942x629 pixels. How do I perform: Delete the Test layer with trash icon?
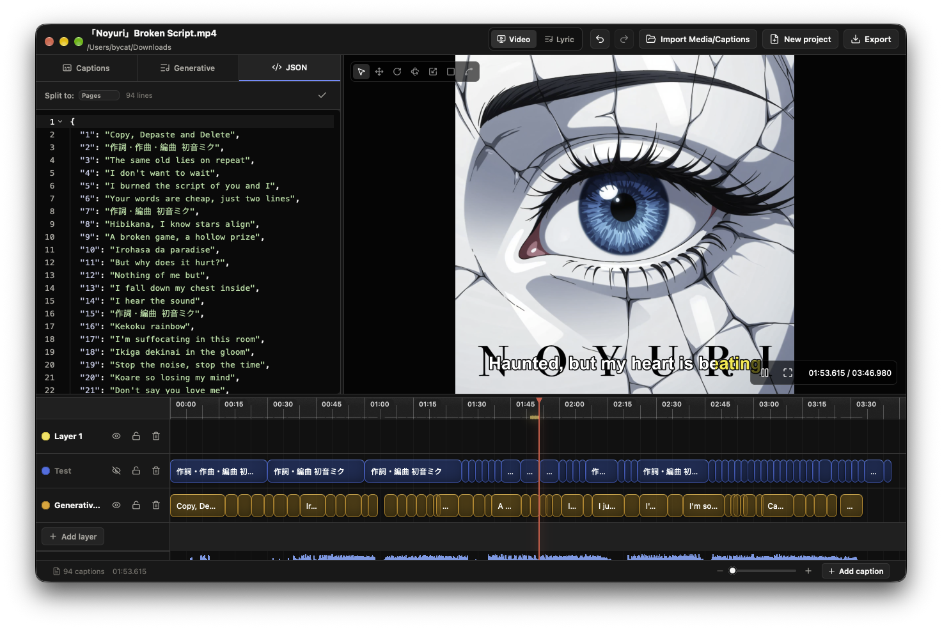click(x=156, y=470)
